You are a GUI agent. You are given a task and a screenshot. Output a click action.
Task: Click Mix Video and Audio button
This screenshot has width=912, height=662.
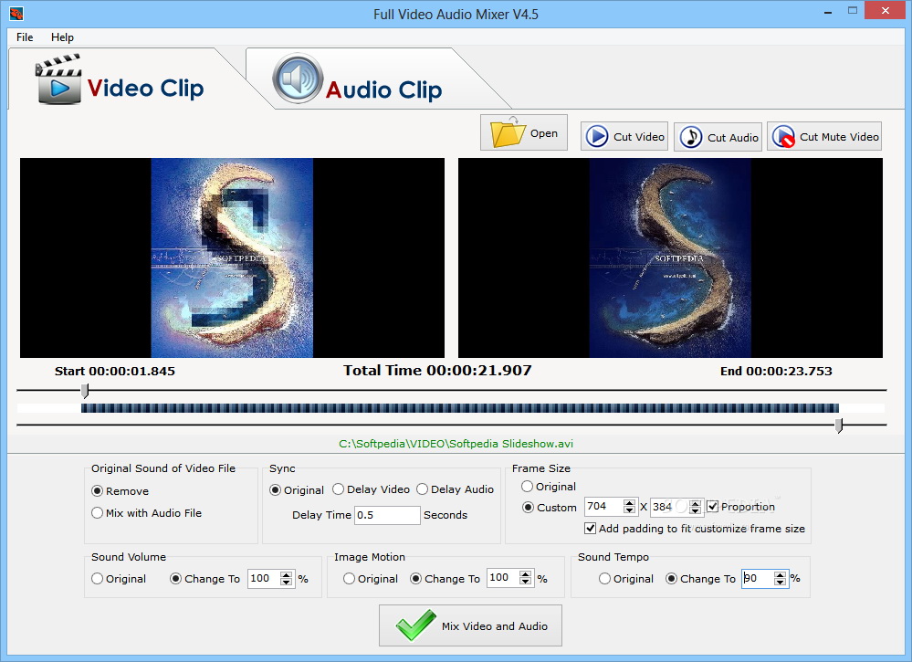click(x=470, y=625)
